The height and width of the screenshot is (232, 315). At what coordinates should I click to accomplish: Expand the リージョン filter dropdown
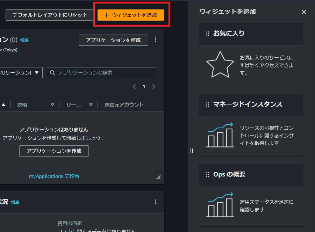click(19, 72)
